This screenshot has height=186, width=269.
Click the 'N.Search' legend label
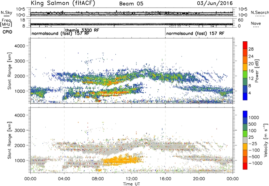[260, 12]
